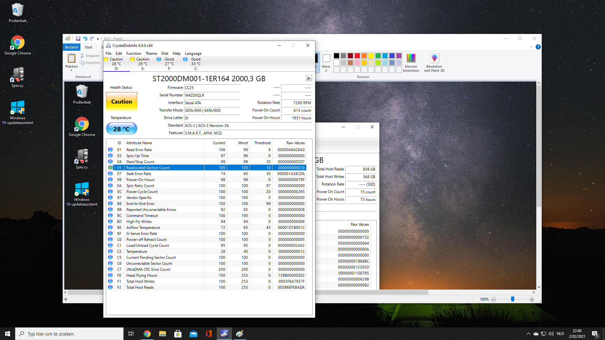Screen dimensions: 605x340
Task: Click the yellow Caution health status button
Action: click(x=122, y=101)
